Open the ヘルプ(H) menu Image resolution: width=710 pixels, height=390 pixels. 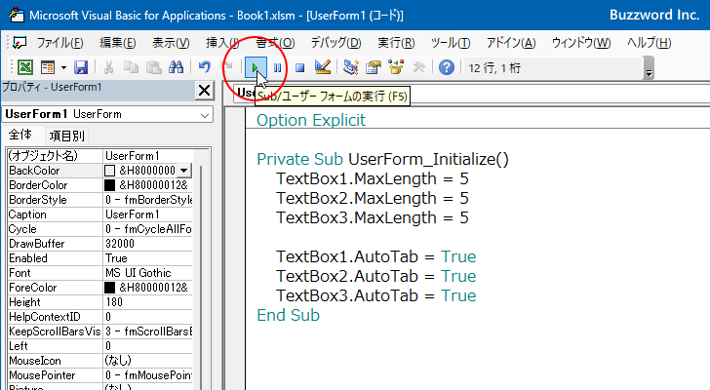click(649, 43)
